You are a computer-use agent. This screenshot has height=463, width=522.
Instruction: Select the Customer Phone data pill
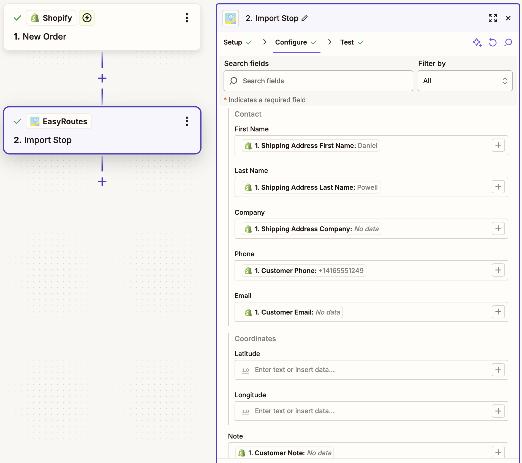304,271
